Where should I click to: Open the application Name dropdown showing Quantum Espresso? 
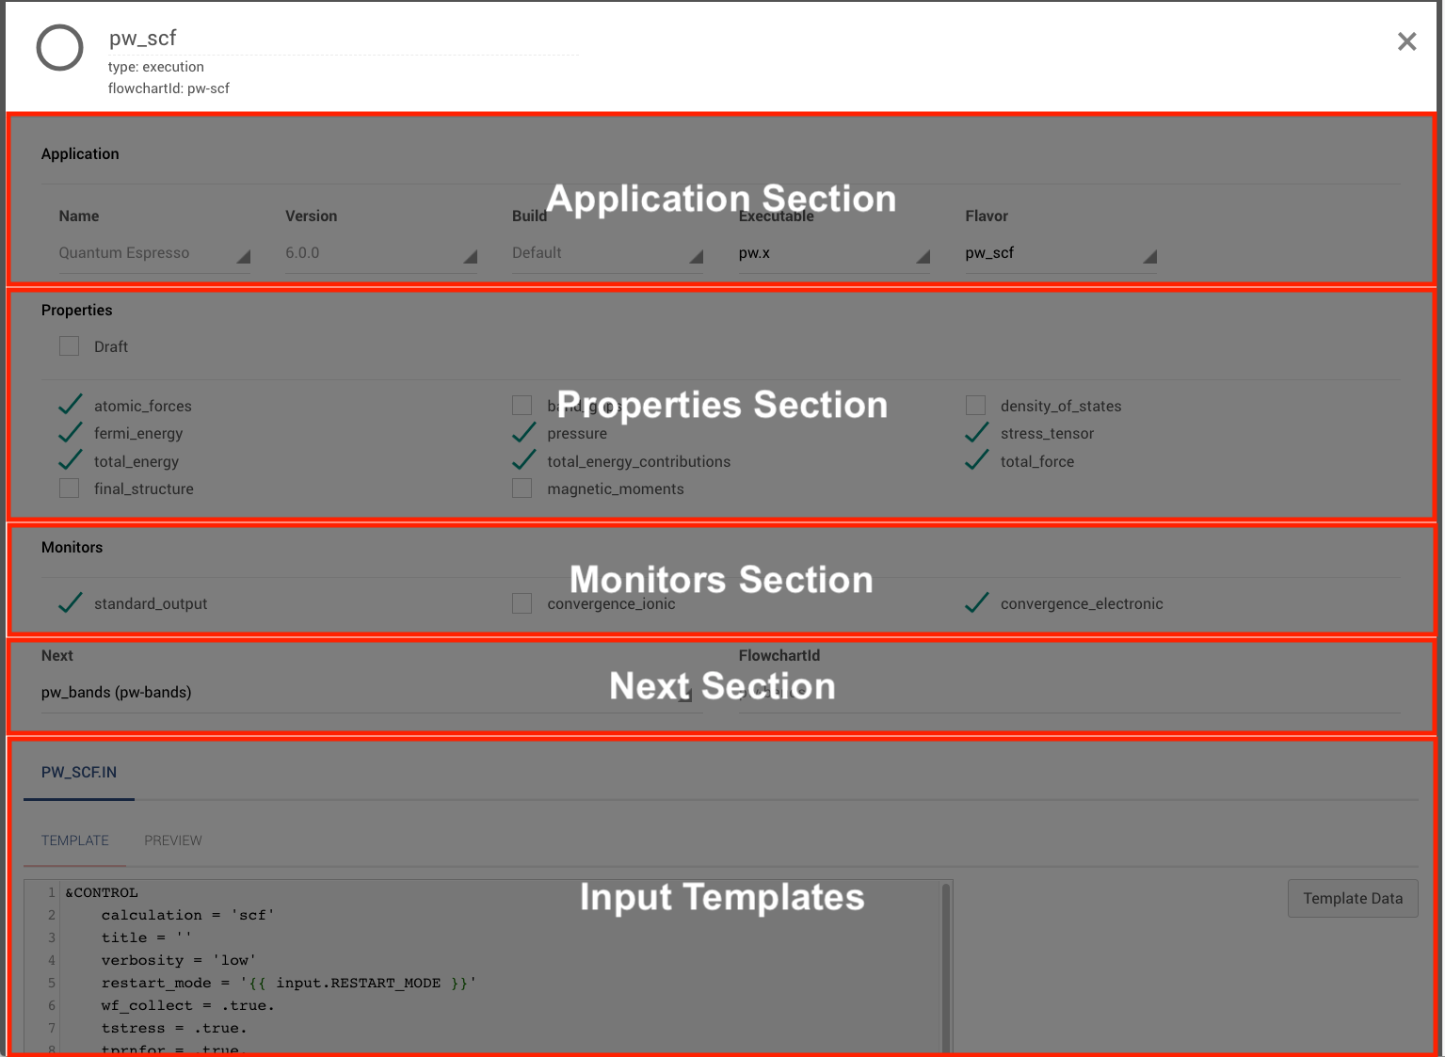[x=153, y=252]
